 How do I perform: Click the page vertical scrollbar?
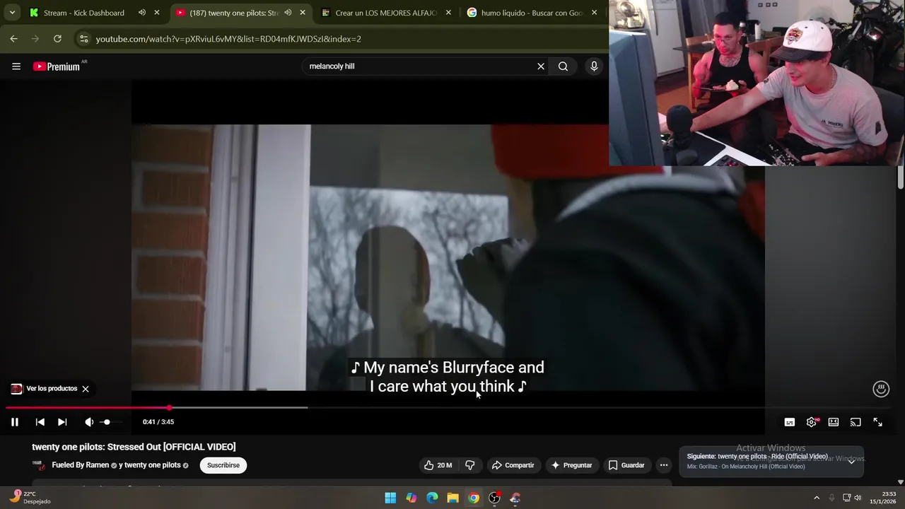pyautogui.click(x=901, y=178)
